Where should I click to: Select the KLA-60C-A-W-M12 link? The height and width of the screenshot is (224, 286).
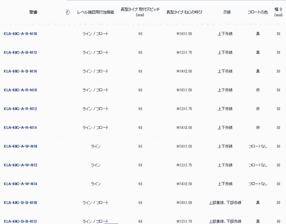click(20, 165)
